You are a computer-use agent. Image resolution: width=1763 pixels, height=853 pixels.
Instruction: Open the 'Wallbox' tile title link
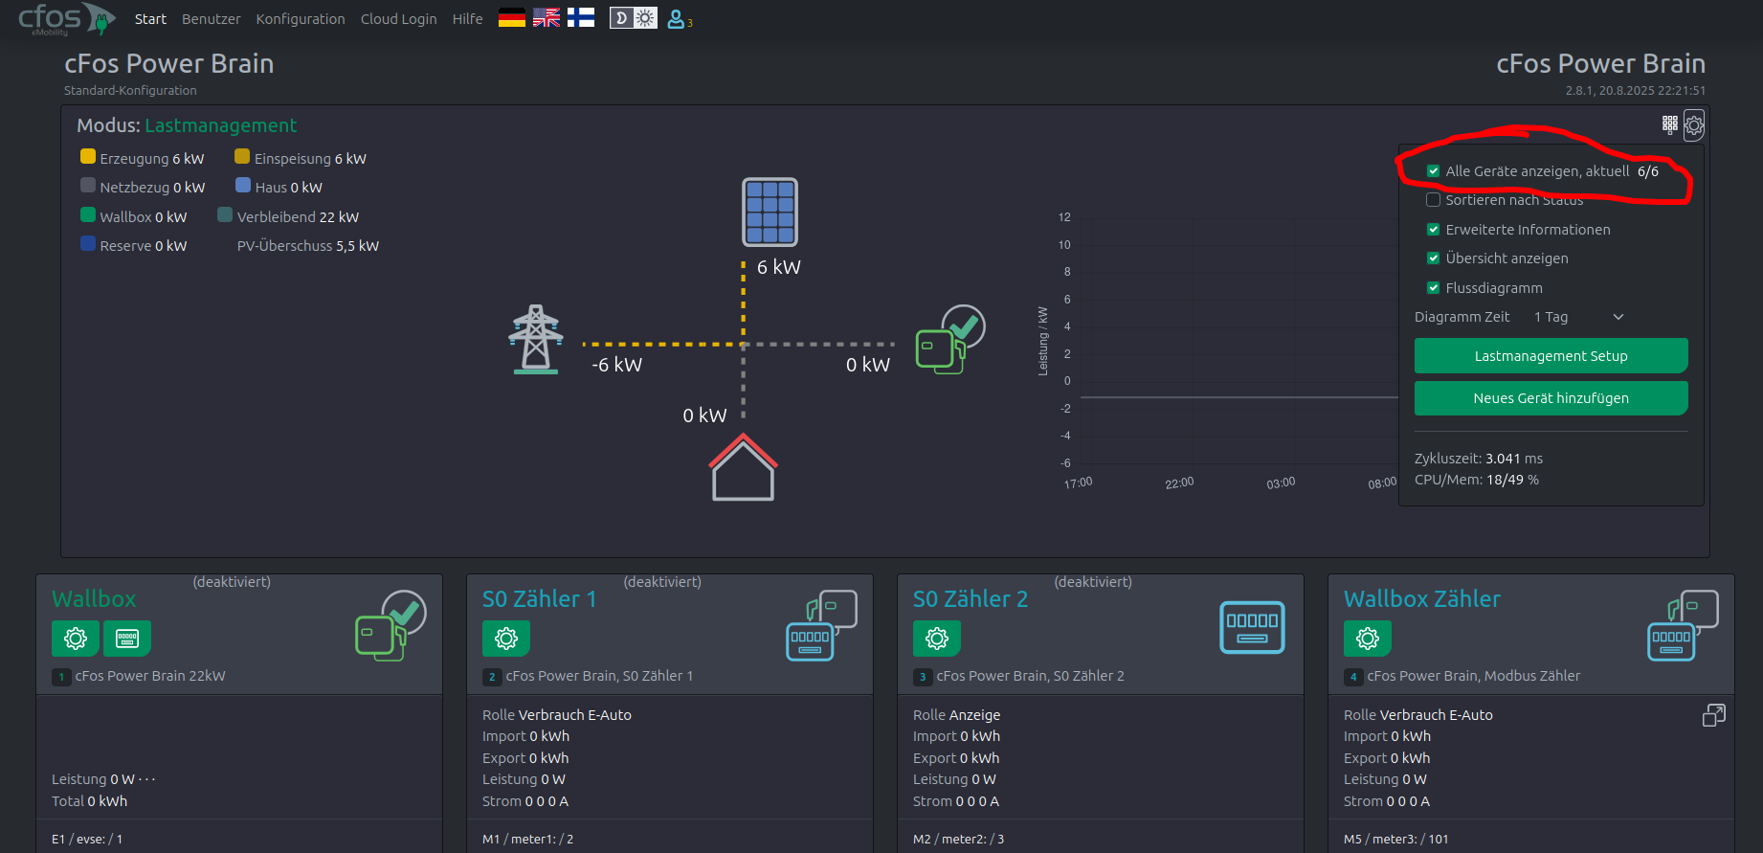(94, 599)
